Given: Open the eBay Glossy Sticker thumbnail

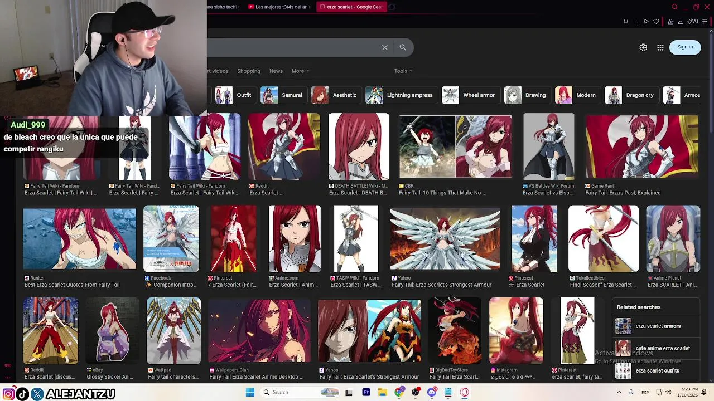Looking at the screenshot, I should pos(112,331).
